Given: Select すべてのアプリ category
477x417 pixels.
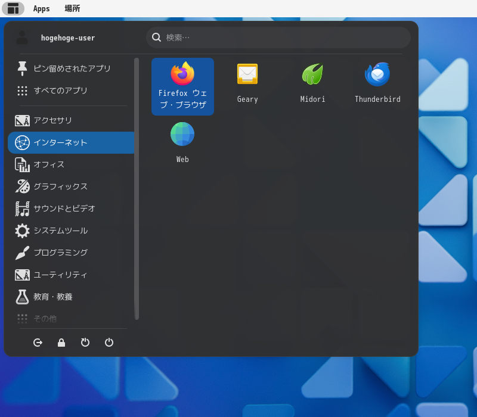Looking at the screenshot, I should [71, 91].
